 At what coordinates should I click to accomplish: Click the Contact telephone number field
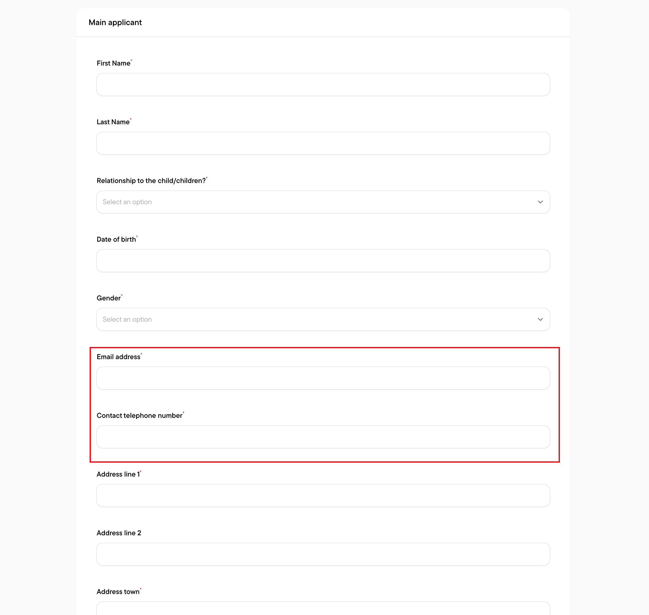point(323,437)
